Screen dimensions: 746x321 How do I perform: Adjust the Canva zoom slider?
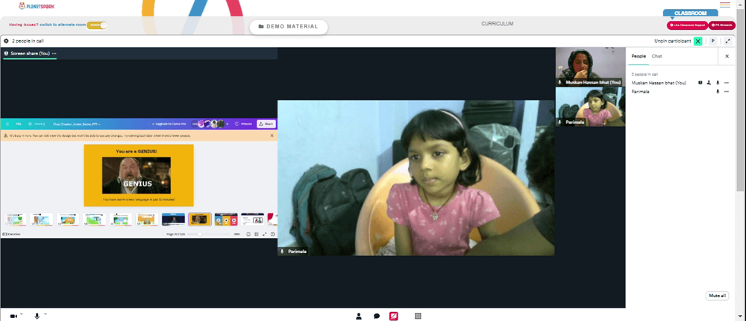pyautogui.click(x=208, y=234)
